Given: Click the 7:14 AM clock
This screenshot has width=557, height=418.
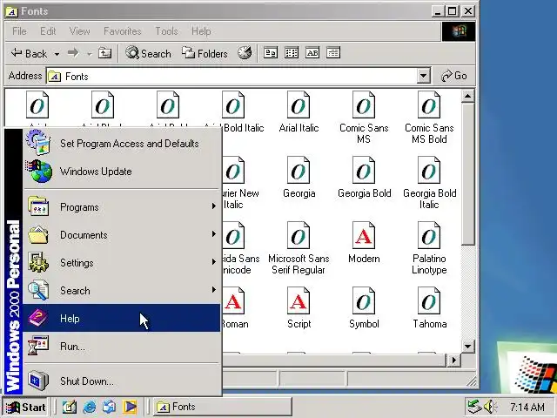Looking at the screenshot, I should (x=527, y=407).
